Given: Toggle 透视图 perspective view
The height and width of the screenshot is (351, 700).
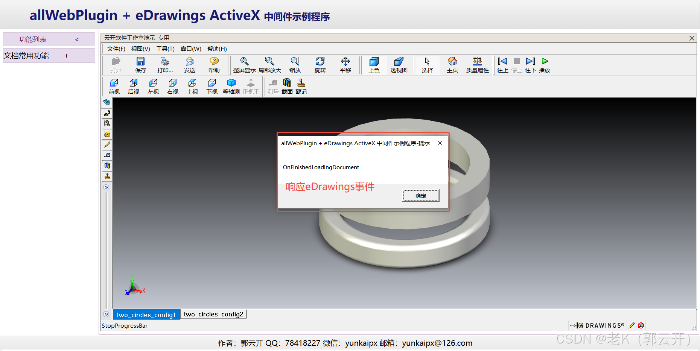Looking at the screenshot, I should click(399, 64).
